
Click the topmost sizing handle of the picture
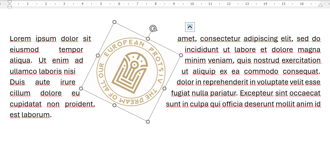click(114, 22)
